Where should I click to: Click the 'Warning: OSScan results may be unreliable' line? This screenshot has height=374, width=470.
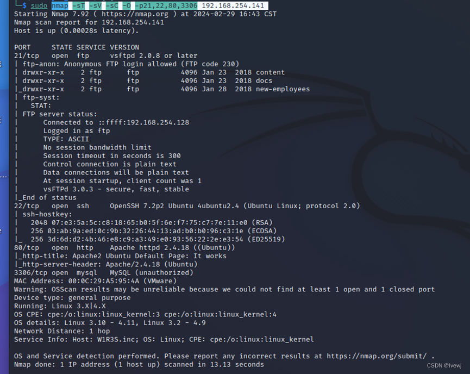tap(224, 290)
